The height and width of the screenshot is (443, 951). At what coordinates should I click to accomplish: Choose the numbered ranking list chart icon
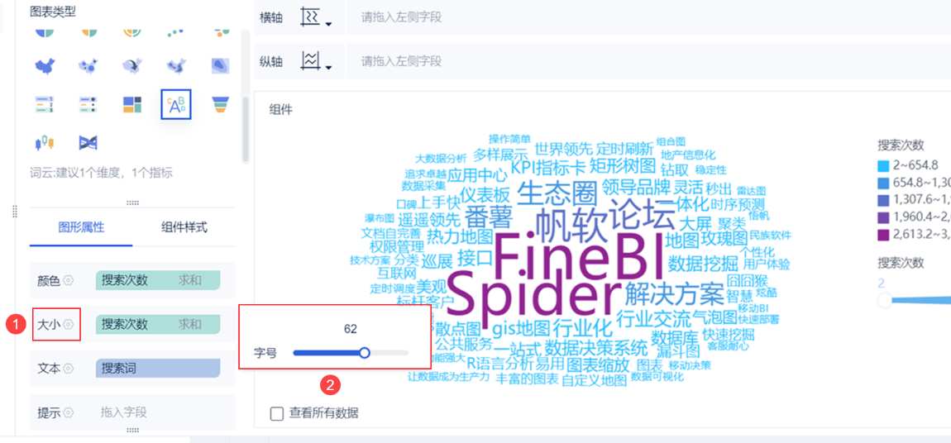pos(45,104)
